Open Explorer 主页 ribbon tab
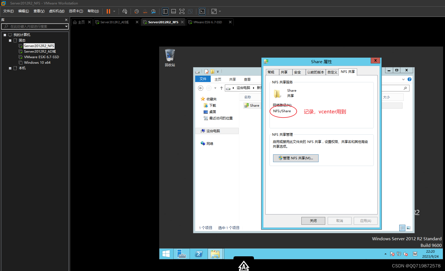Image resolution: width=445 pixels, height=271 pixels. (218, 79)
